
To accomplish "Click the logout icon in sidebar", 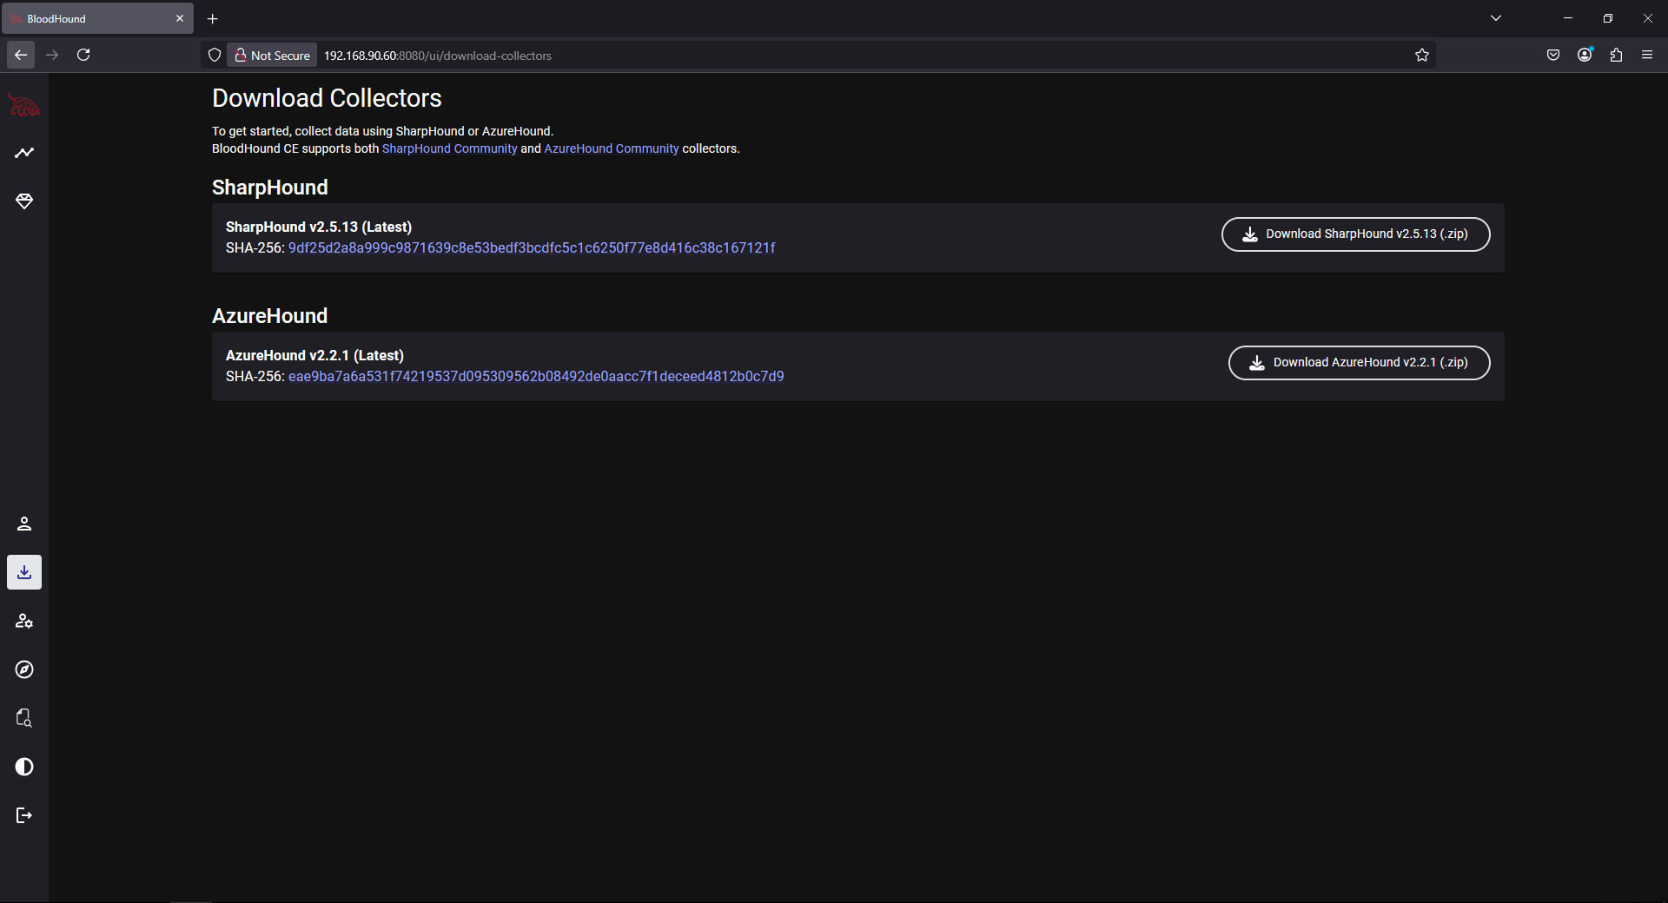I will (24, 815).
